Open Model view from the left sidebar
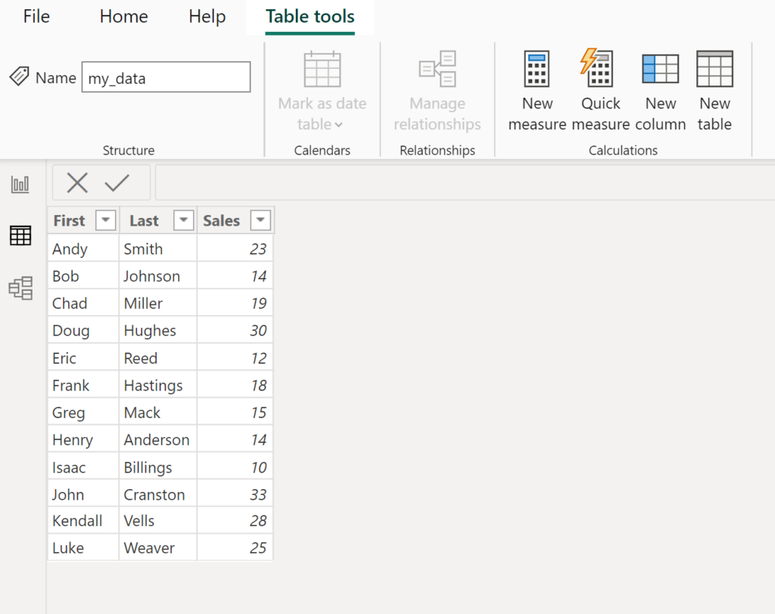Image resolution: width=775 pixels, height=614 pixels. (20, 288)
